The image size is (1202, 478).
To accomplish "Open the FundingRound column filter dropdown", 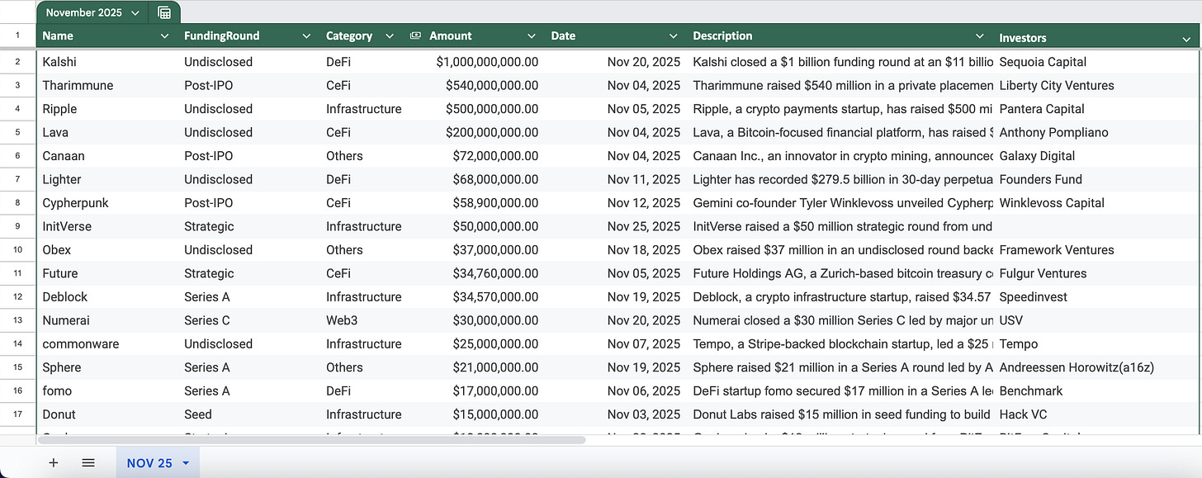I will (x=306, y=36).
